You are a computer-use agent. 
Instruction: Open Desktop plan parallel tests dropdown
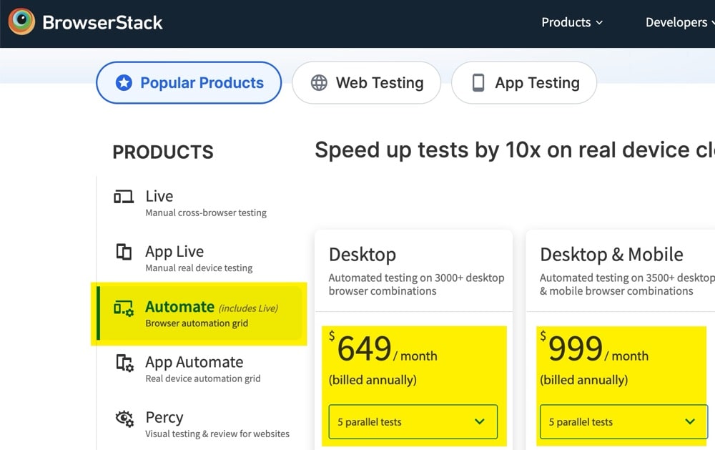click(x=413, y=421)
